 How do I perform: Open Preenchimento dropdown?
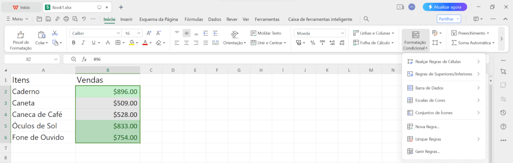471,33
